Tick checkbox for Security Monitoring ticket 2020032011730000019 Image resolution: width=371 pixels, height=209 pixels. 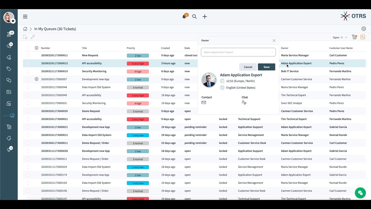(x=28, y=71)
